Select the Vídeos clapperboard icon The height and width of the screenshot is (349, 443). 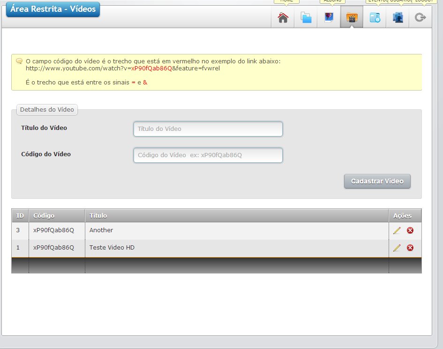click(x=352, y=17)
